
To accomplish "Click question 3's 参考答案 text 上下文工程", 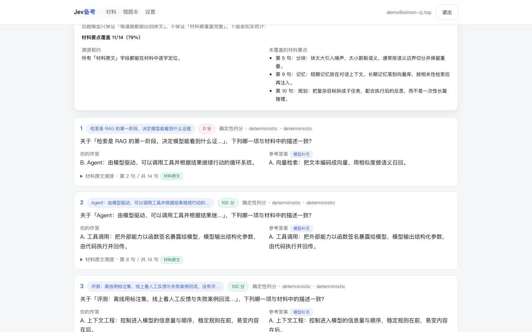I will tap(358, 325).
